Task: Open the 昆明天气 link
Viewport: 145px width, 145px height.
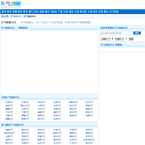Action: coord(73,133)
